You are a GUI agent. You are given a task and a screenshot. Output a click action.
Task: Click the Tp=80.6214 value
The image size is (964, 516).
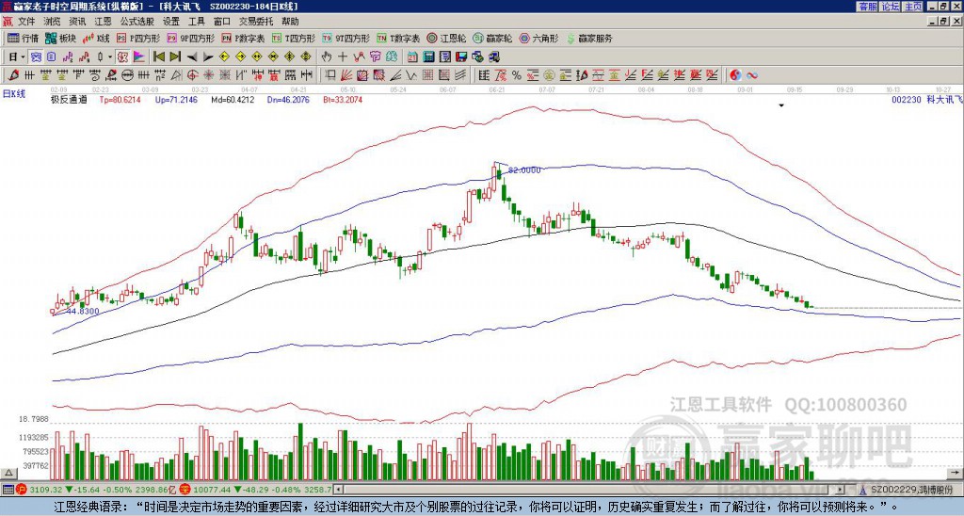pyautogui.click(x=120, y=99)
